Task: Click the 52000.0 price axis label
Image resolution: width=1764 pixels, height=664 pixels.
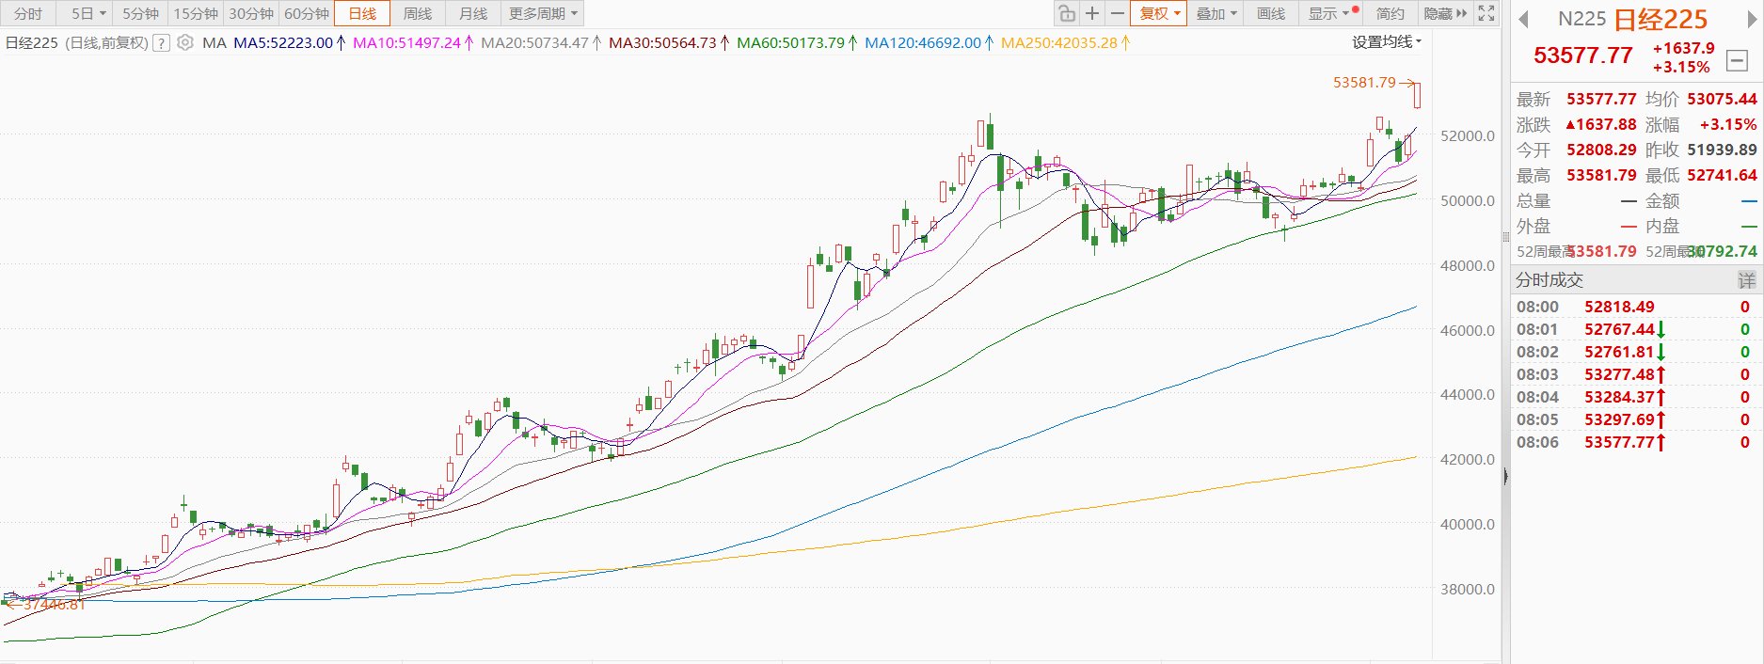Action: tap(1467, 135)
